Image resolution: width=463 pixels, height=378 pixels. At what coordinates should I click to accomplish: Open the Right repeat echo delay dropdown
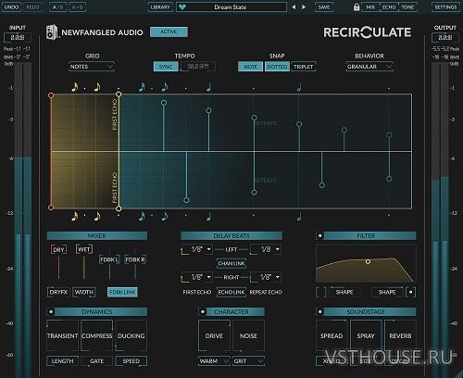pos(266,277)
